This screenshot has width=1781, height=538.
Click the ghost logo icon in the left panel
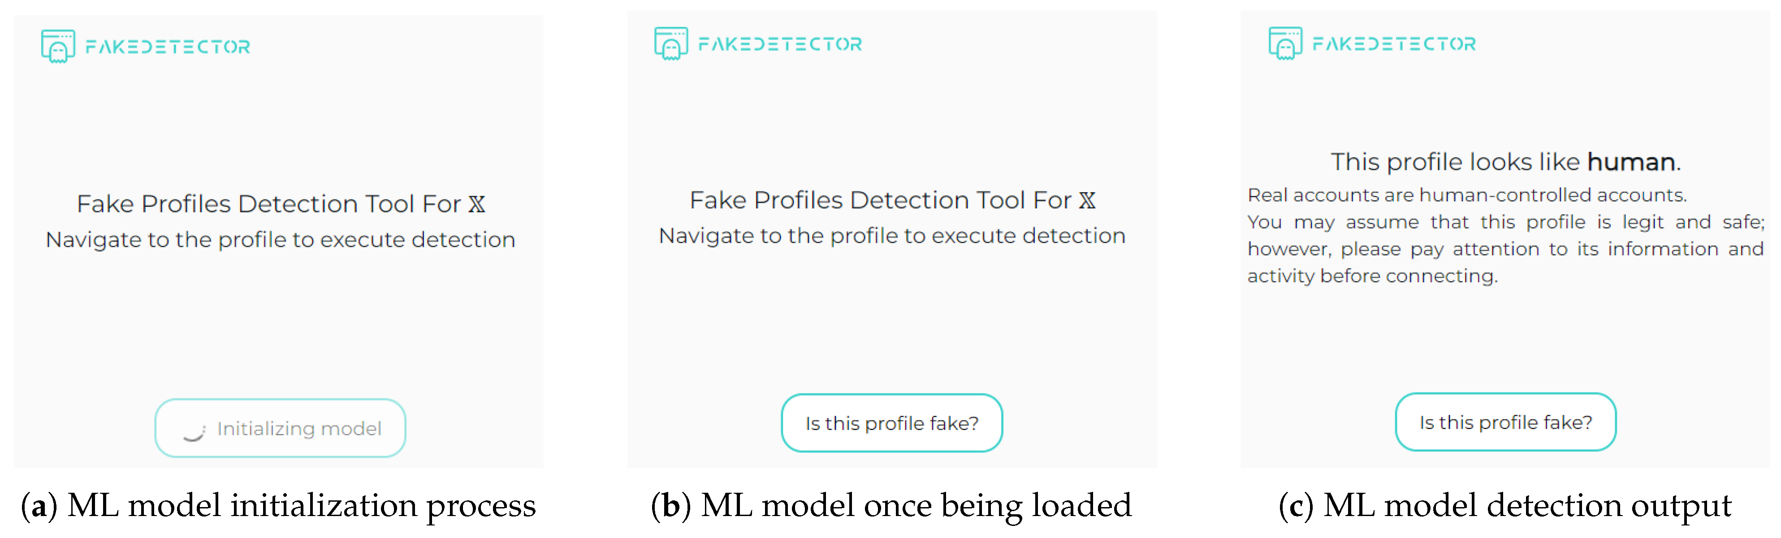(58, 46)
